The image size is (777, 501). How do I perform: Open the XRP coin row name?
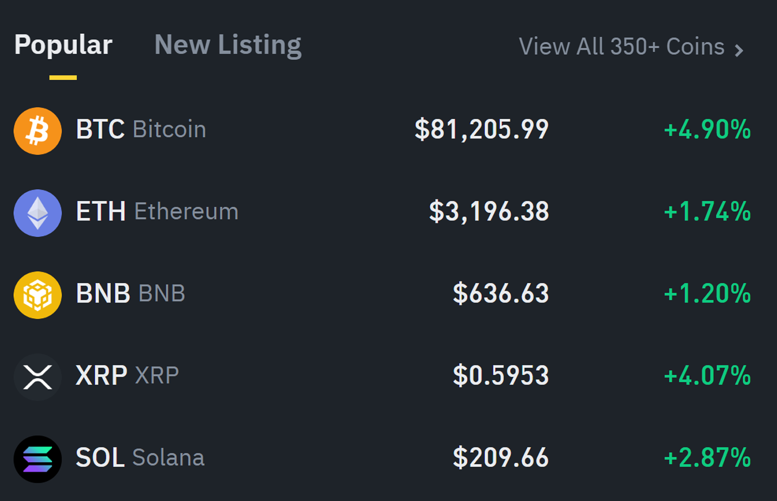click(x=127, y=376)
